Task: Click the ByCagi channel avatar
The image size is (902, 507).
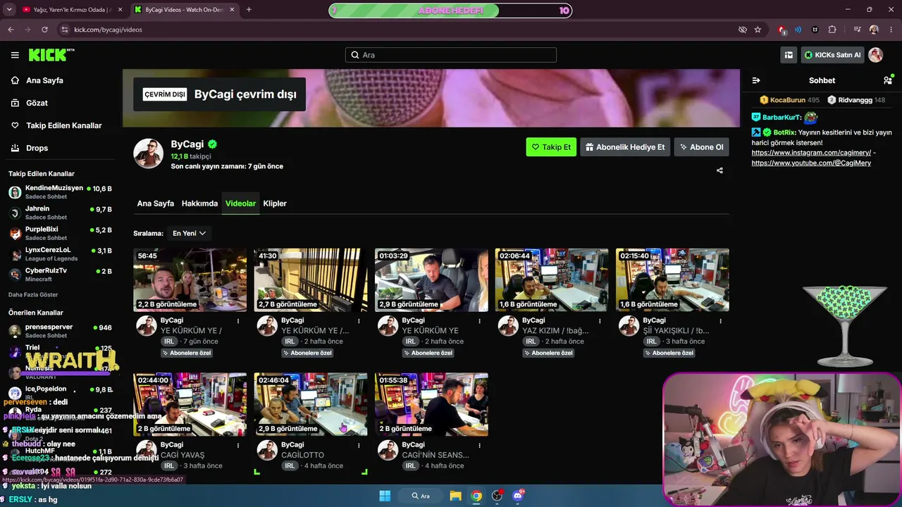Action: coord(149,154)
